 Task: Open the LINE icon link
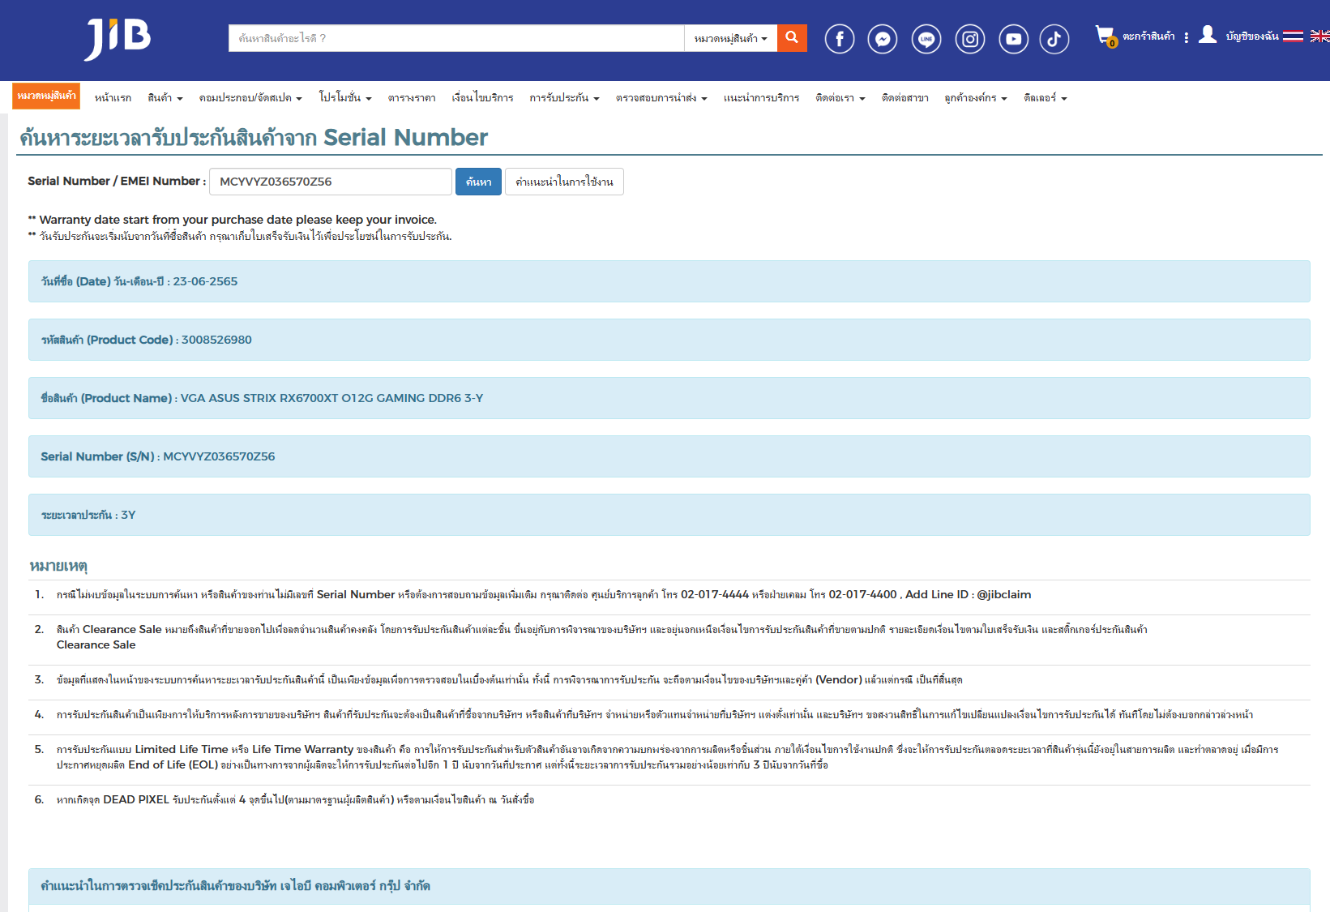(926, 39)
